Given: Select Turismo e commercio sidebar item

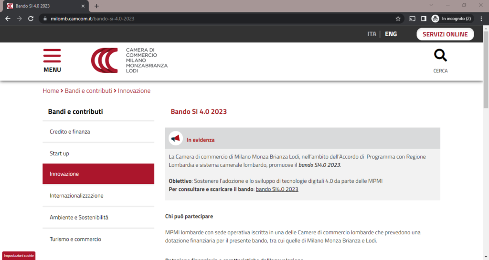Looking at the screenshot, I should [x=98, y=239].
